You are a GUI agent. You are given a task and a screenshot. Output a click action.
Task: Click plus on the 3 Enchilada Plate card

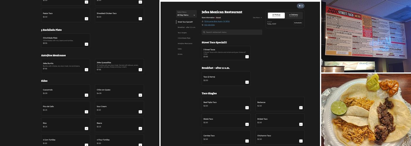click(86, 44)
